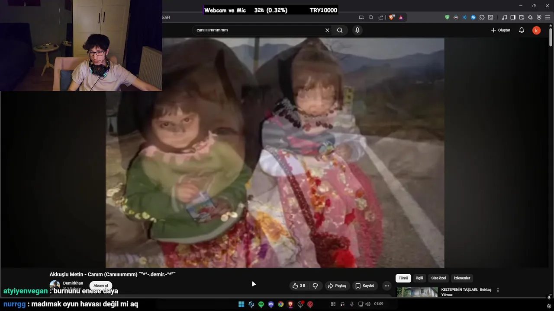Open YouTube notifications bell

tap(522, 30)
